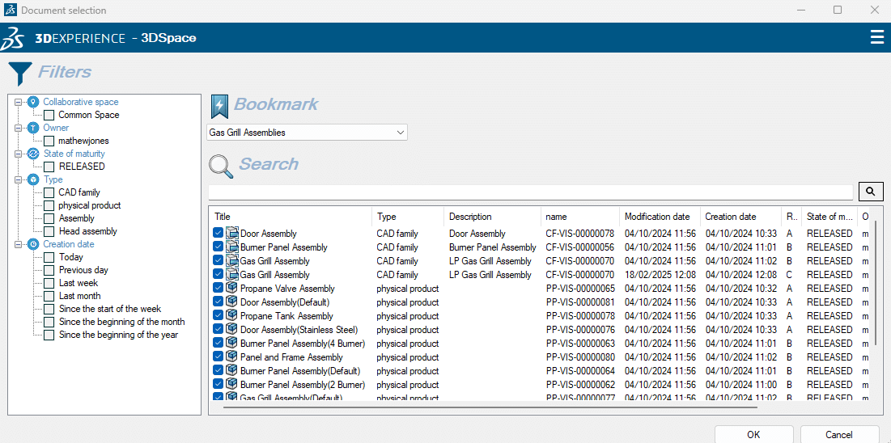Click the Previous day filter checkbox

tap(49, 270)
